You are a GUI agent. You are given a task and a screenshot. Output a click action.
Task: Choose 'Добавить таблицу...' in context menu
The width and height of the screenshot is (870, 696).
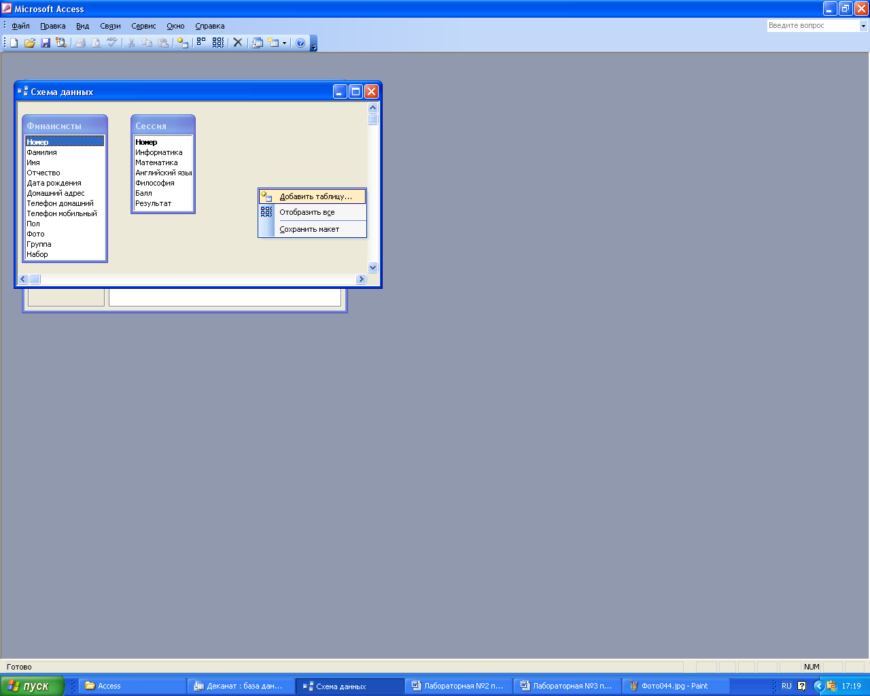tap(313, 196)
